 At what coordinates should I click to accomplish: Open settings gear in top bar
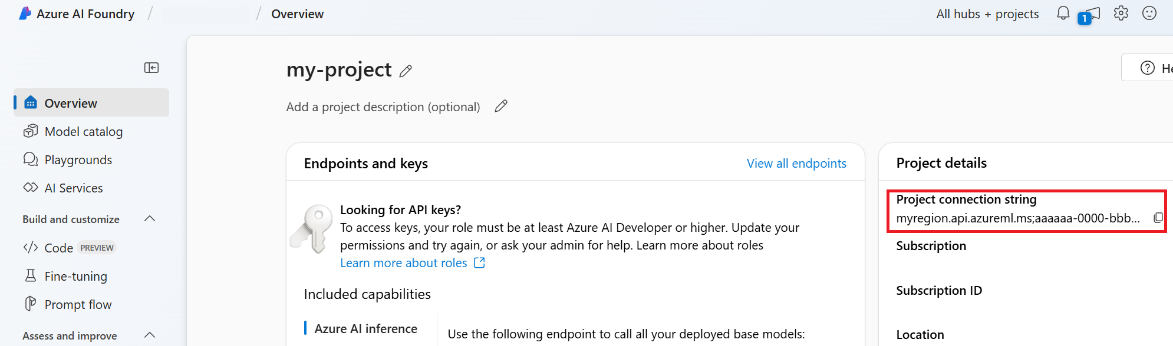coord(1121,13)
